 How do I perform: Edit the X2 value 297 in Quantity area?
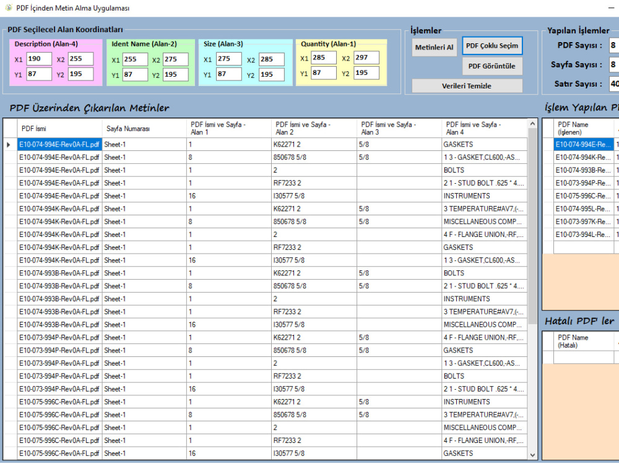click(x=367, y=56)
